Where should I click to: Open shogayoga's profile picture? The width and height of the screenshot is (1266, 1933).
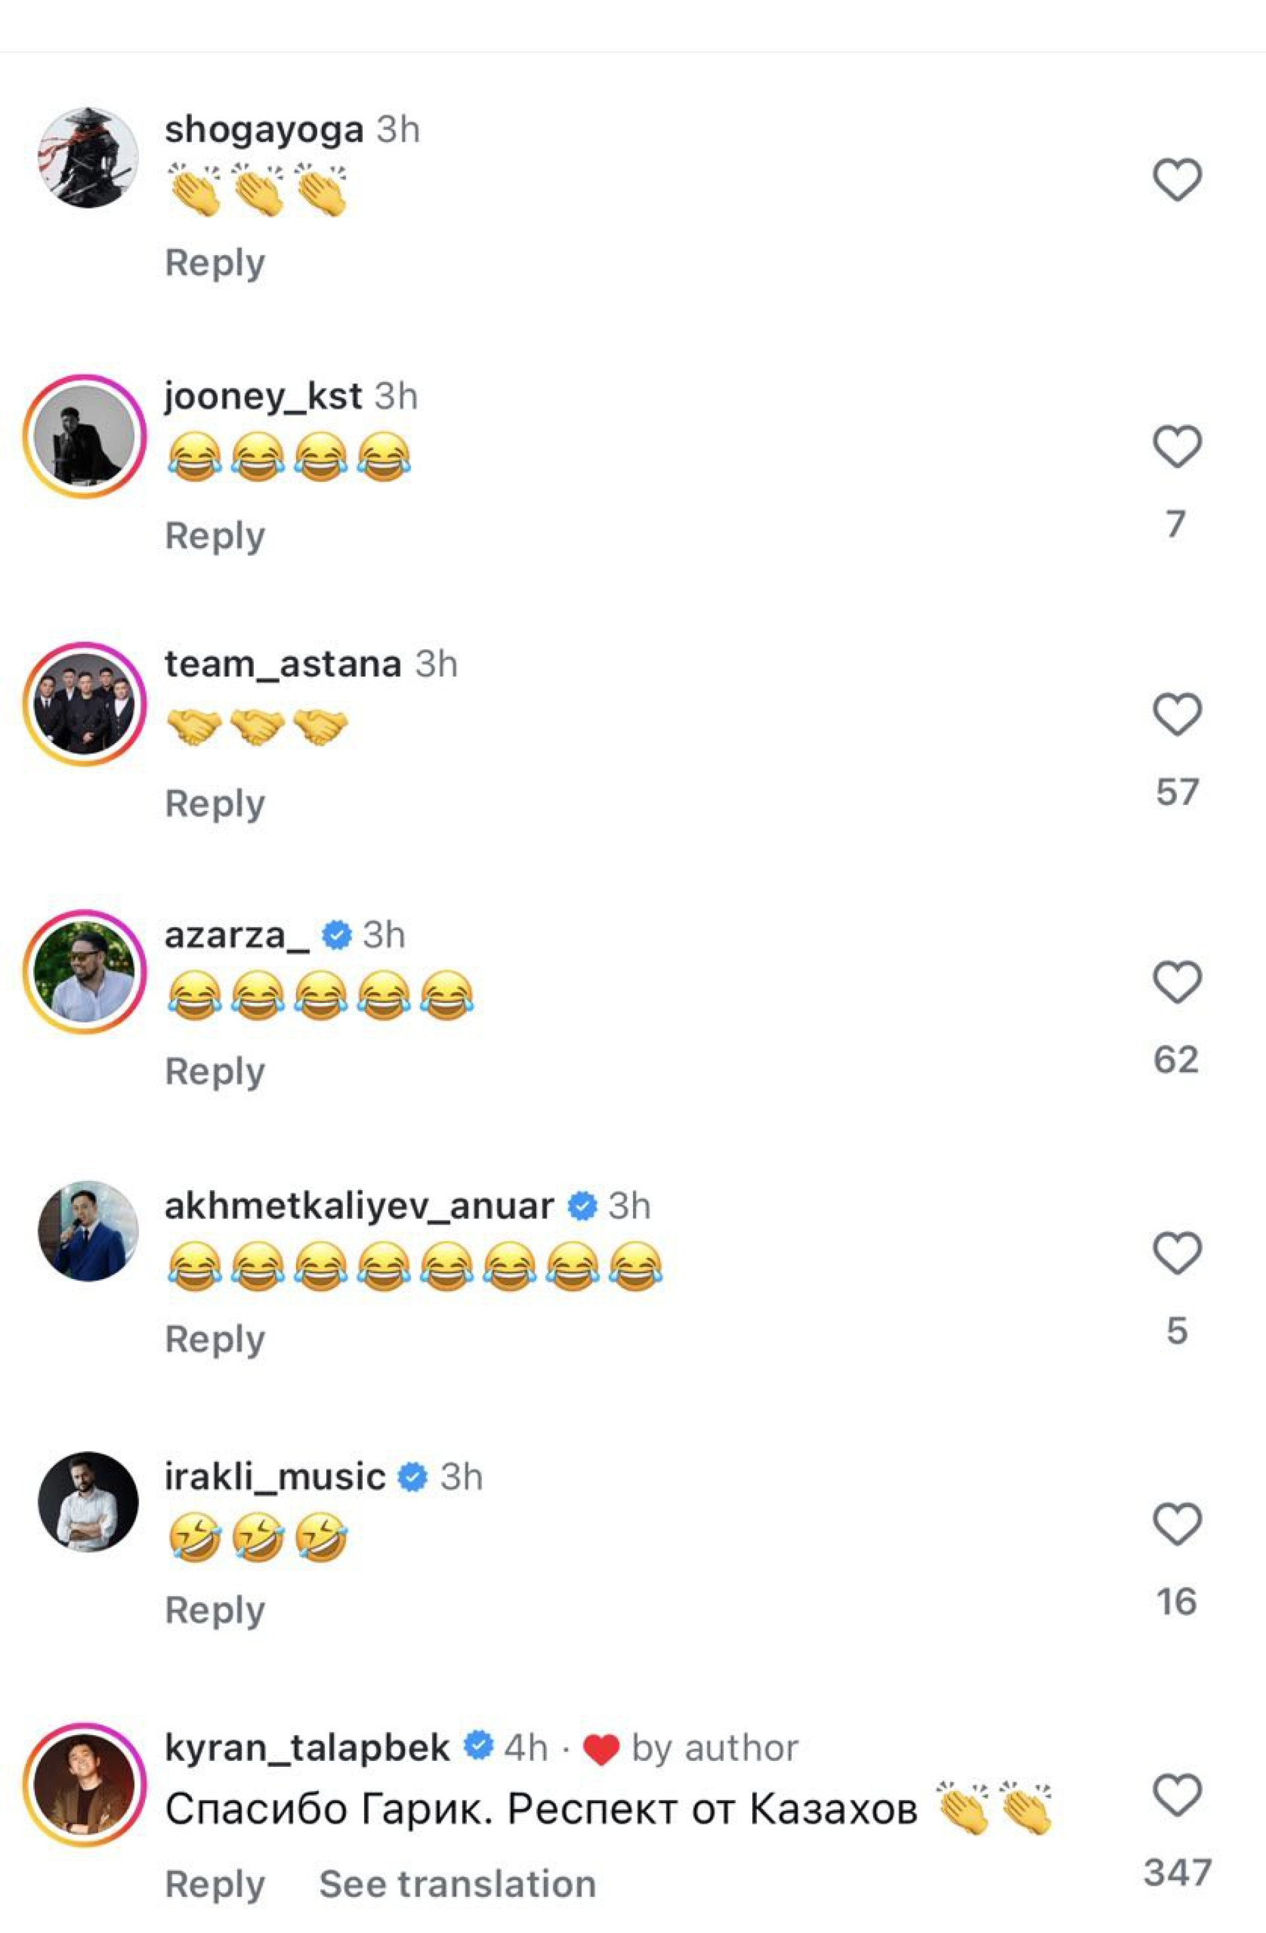pos(88,158)
